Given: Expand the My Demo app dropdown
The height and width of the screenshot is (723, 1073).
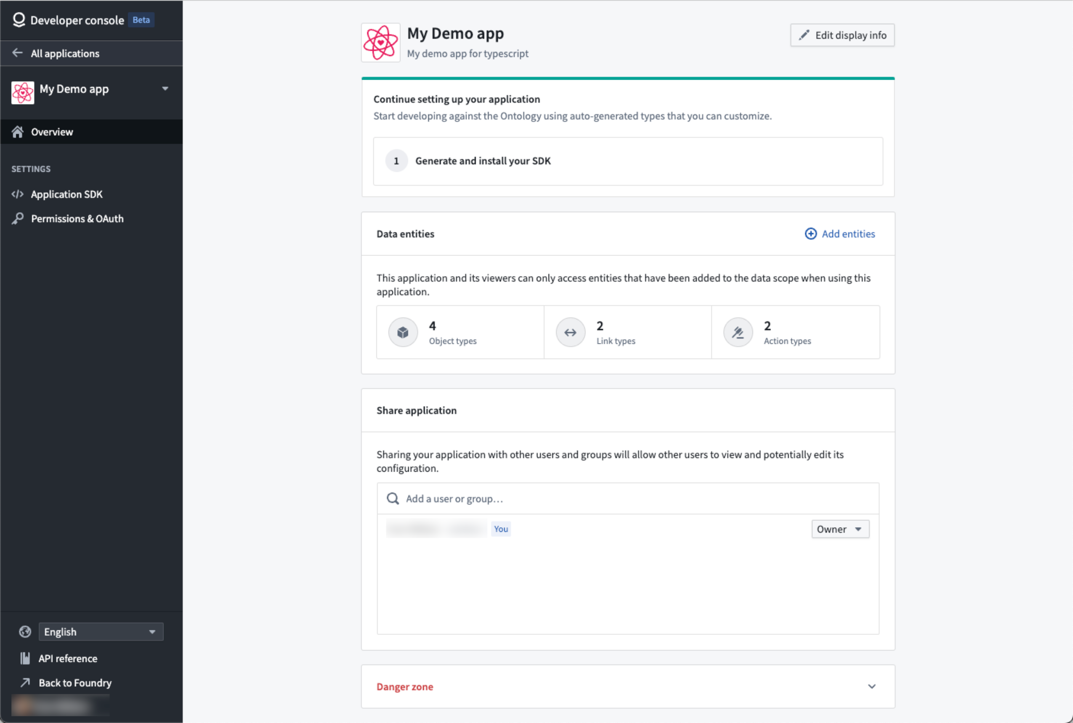Looking at the screenshot, I should 166,88.
